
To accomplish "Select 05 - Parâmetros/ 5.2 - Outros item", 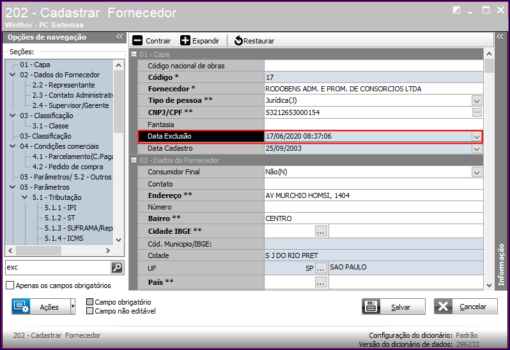I will (x=66, y=177).
